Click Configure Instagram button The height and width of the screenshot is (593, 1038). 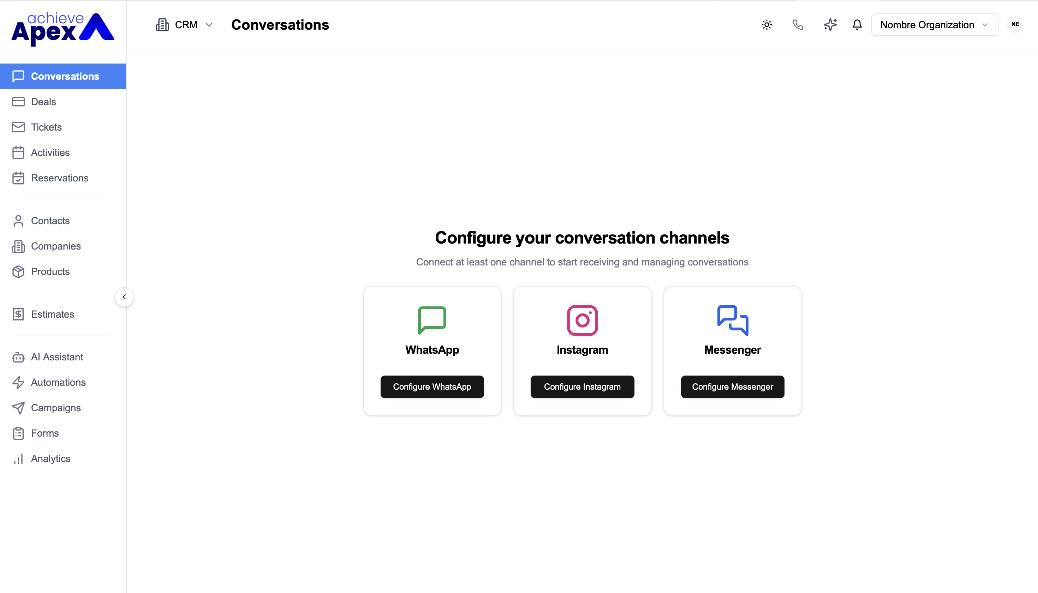click(x=582, y=387)
